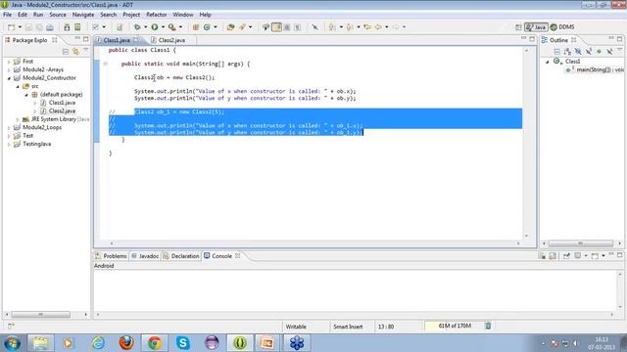This screenshot has height=352, width=627.
Task: Click the Outline panel horizontal scrollbar
Action: [x=580, y=243]
